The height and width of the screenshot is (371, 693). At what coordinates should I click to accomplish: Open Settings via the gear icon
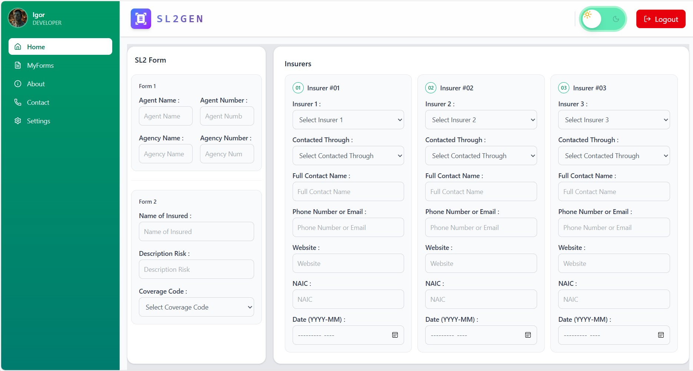[18, 121]
